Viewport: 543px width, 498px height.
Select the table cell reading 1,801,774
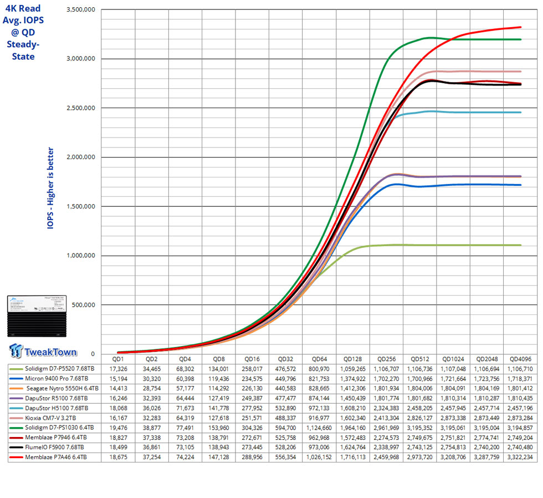386,399
